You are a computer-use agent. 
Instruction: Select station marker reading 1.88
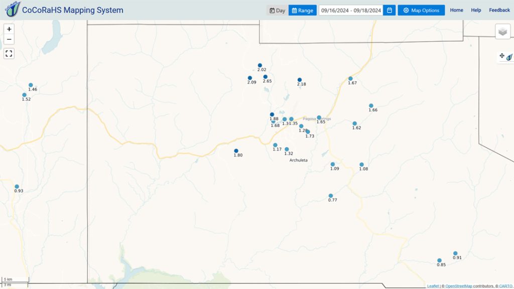tap(272, 115)
